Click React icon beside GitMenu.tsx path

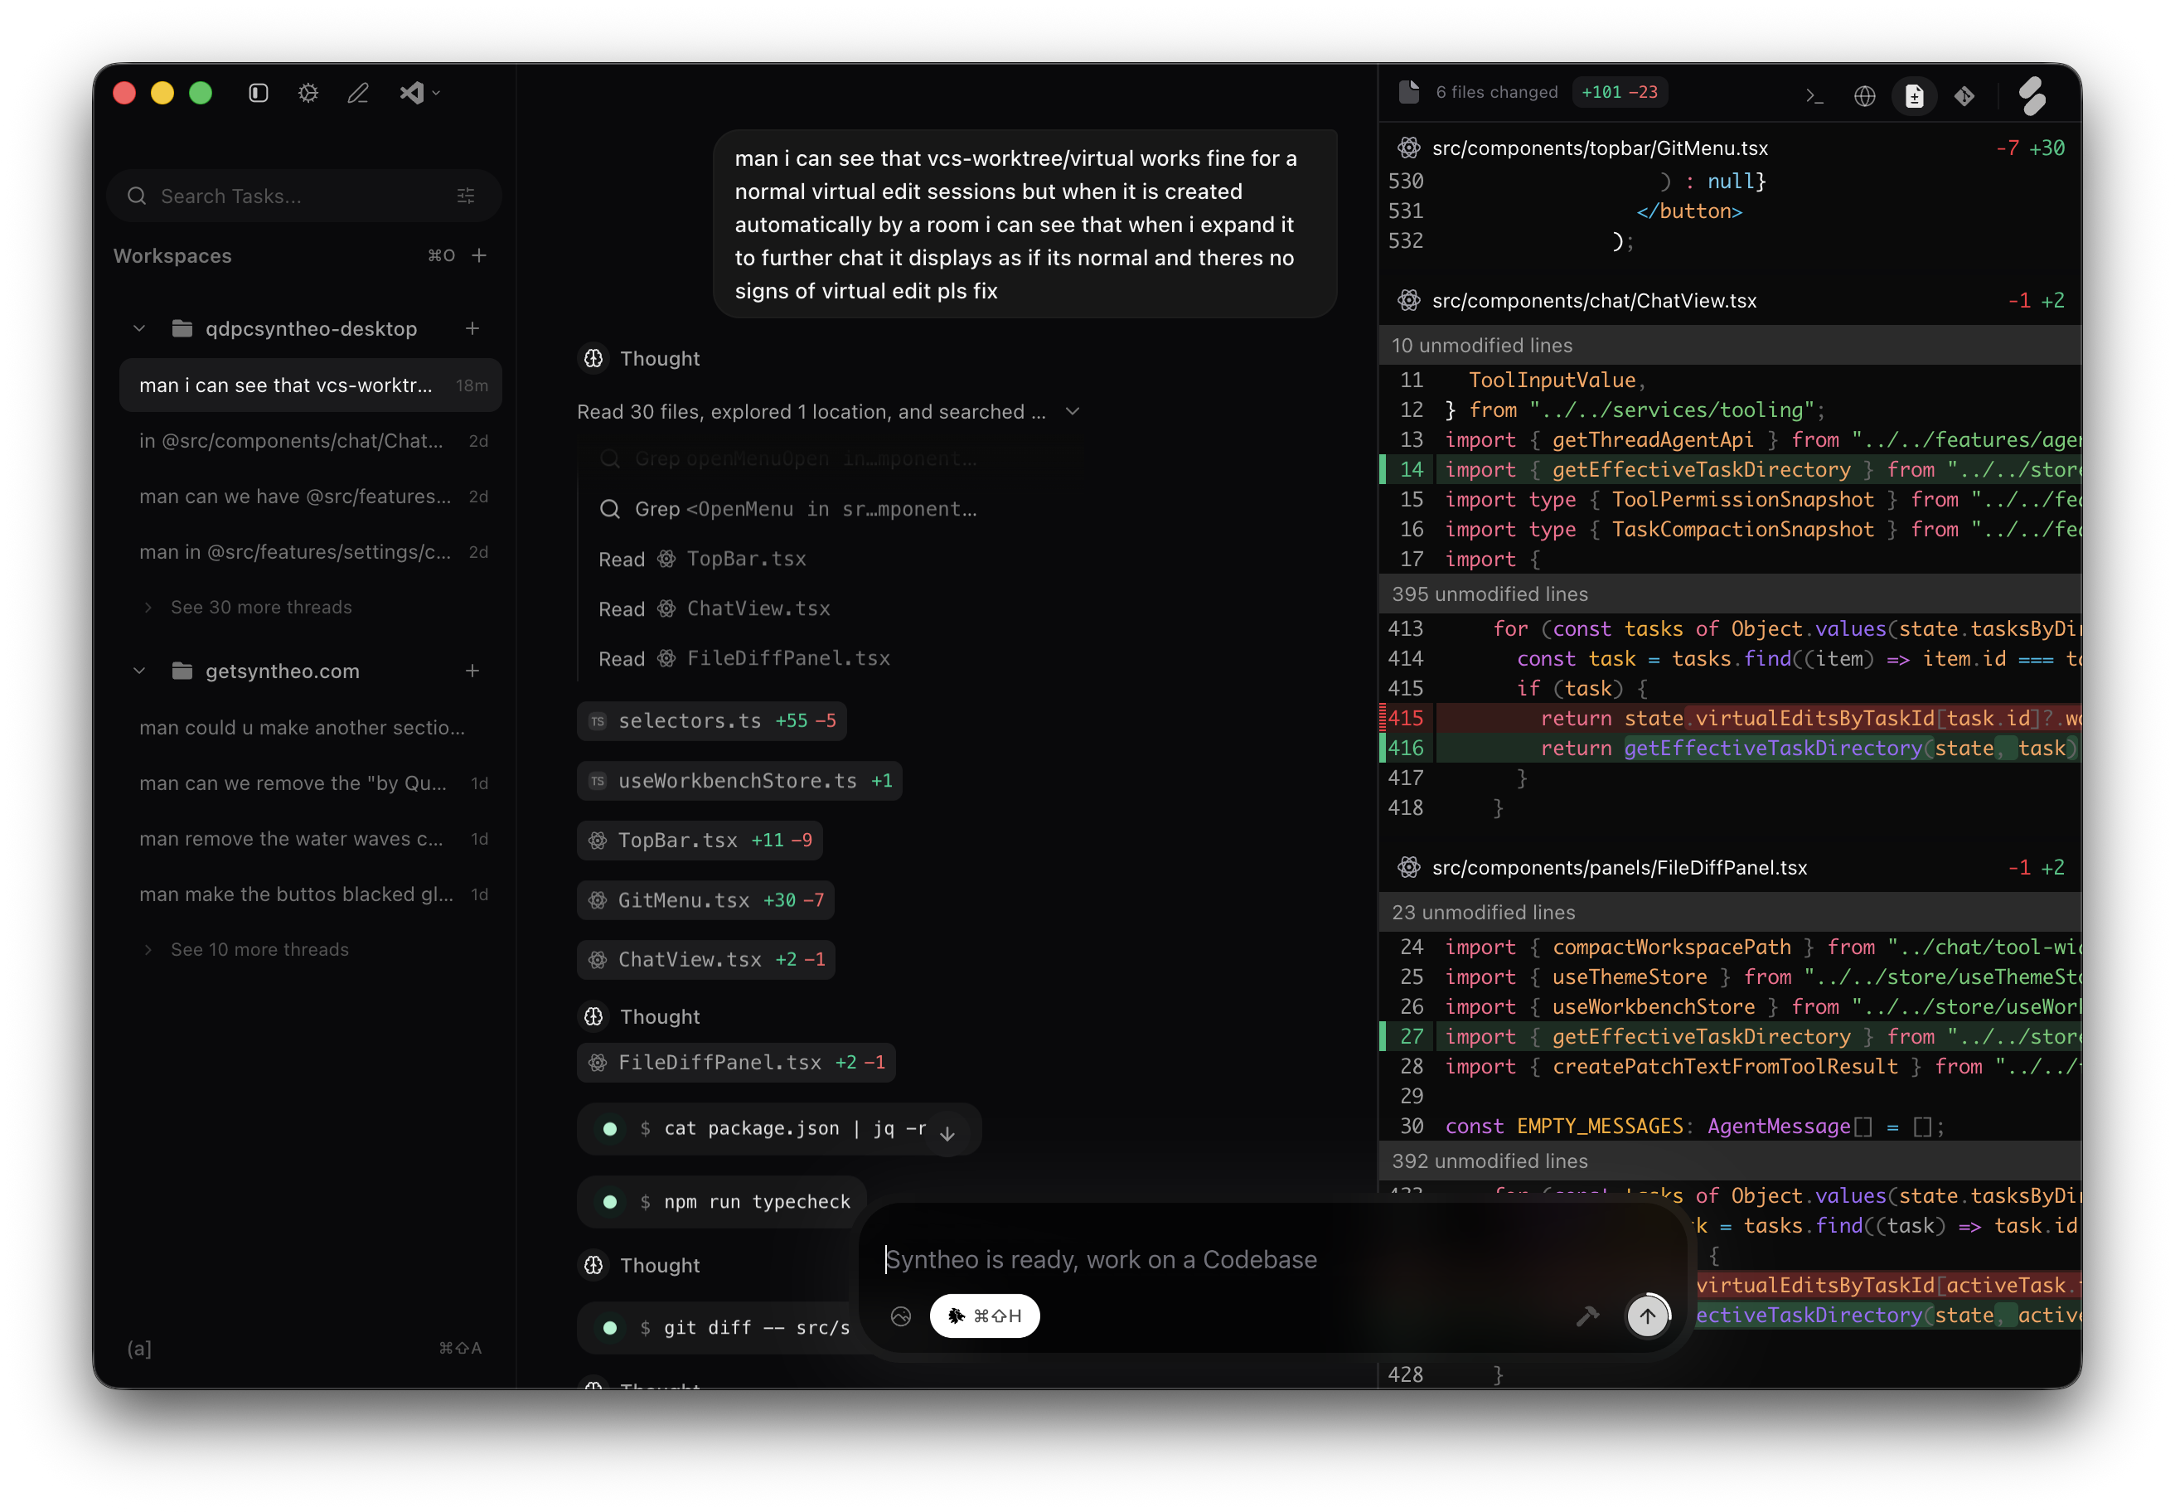[1408, 148]
